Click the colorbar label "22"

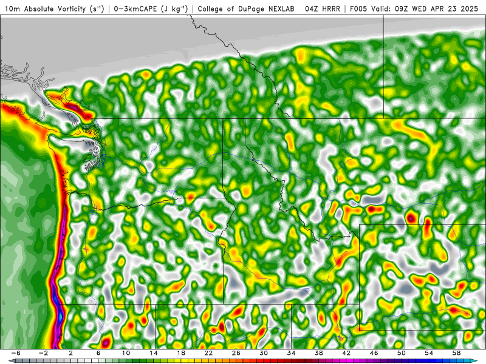pos(208,353)
